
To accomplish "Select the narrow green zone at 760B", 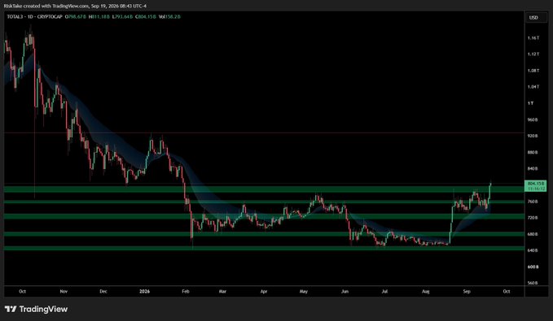I will tap(264, 202).
